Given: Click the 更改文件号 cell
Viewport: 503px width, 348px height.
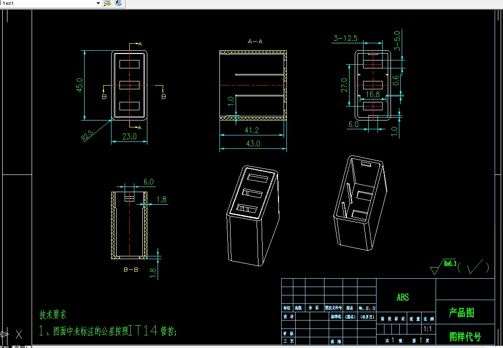Looking at the screenshot, I should tap(333, 308).
